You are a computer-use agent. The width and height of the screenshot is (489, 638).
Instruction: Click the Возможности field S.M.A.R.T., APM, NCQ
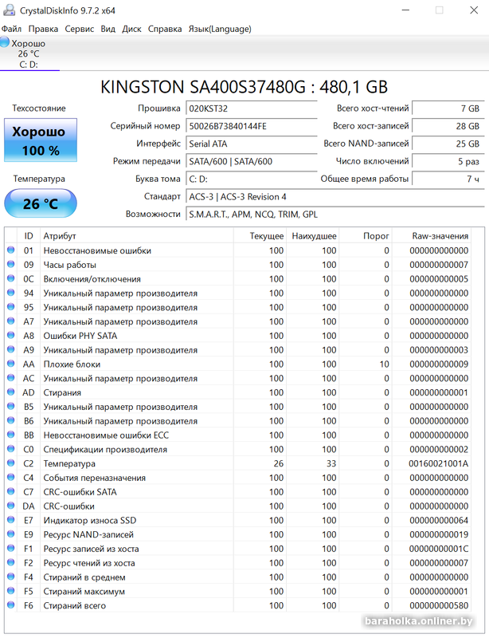pos(335,214)
